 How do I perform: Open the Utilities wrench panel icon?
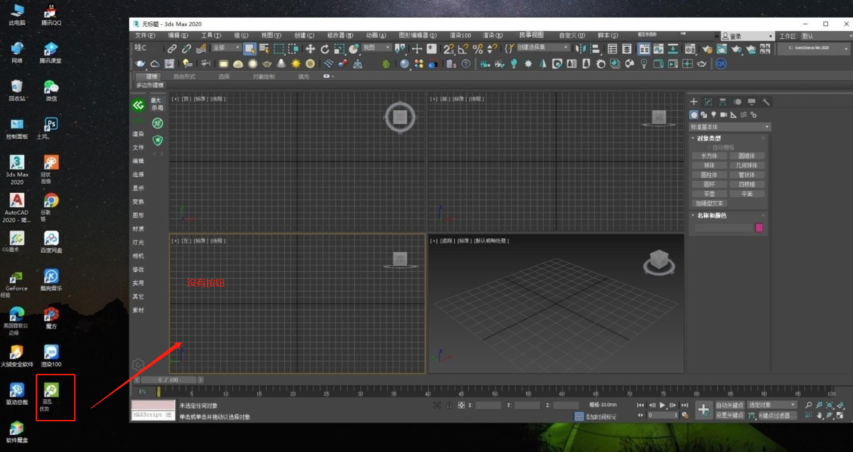765,102
